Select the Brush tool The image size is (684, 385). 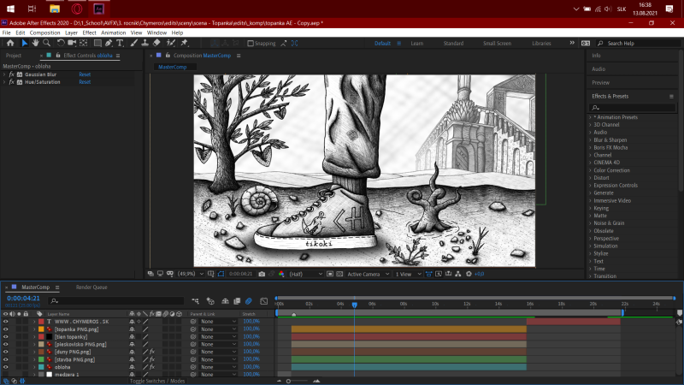[134, 43]
